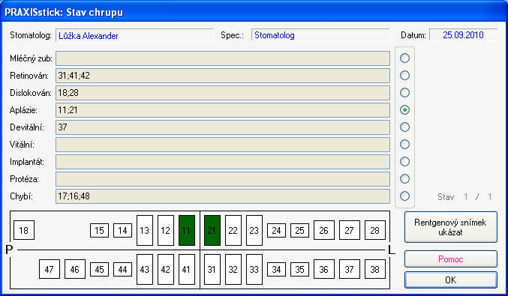The height and width of the screenshot is (296, 508).
Task: Enable the Chybí radio option
Action: pos(404,196)
